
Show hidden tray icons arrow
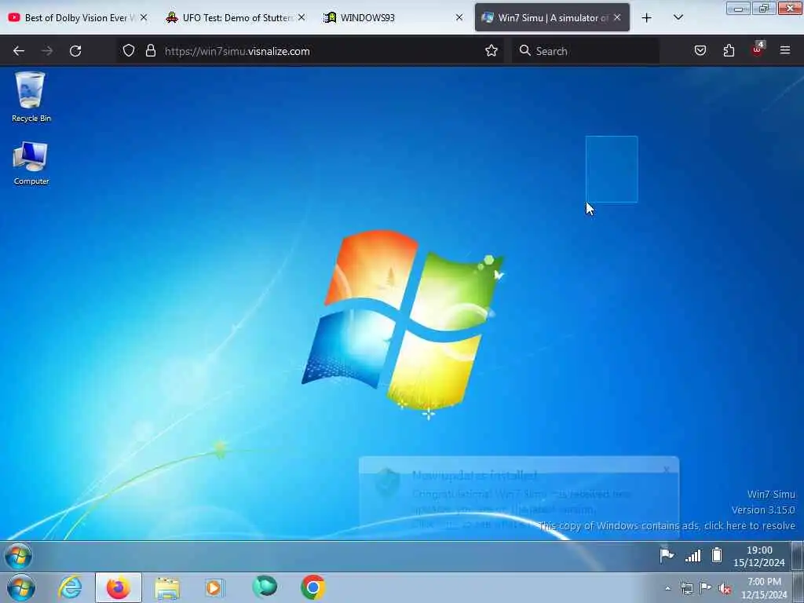point(667,588)
